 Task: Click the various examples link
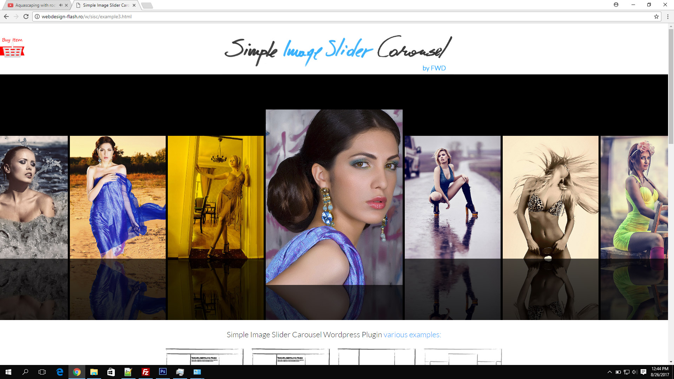pos(411,335)
